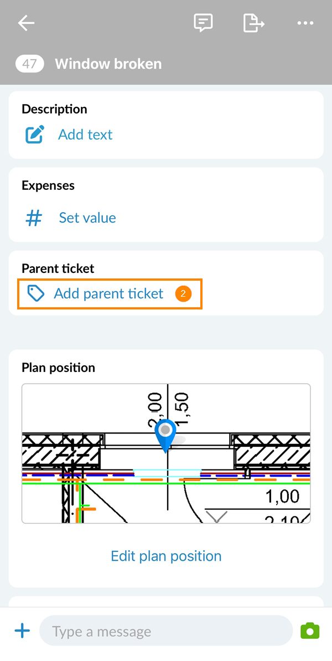This screenshot has width=332, height=661.
Task: Select Add parent ticket link
Action: tap(108, 293)
